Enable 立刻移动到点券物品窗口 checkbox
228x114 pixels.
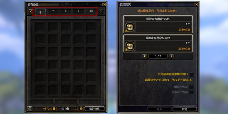coord(192,74)
